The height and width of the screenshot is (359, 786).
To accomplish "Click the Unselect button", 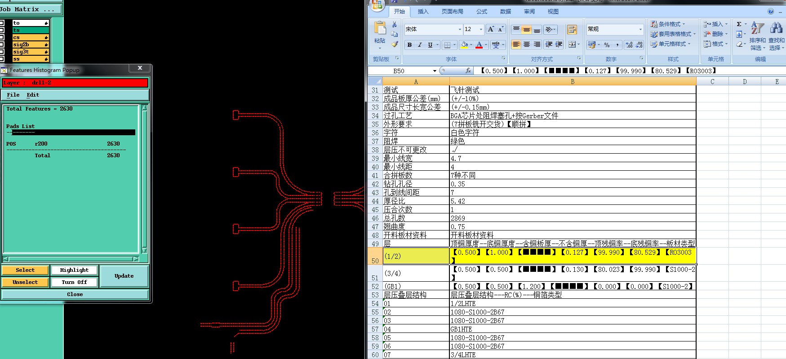I will [25, 282].
